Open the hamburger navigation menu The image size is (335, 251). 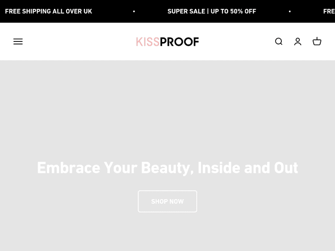(18, 41)
